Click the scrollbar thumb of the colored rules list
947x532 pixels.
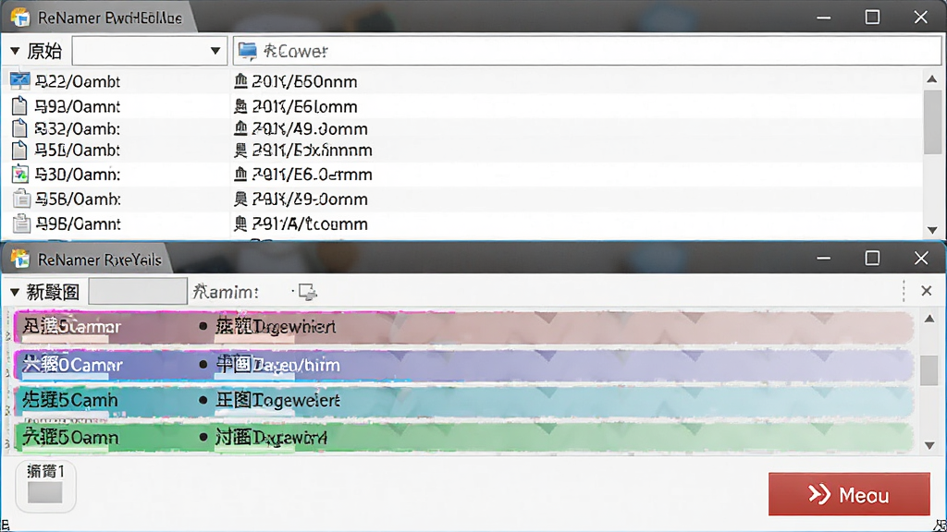coord(929,369)
